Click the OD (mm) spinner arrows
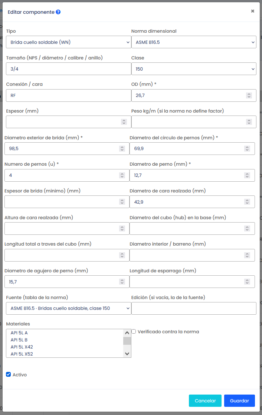262x415 pixels. [x=249, y=95]
